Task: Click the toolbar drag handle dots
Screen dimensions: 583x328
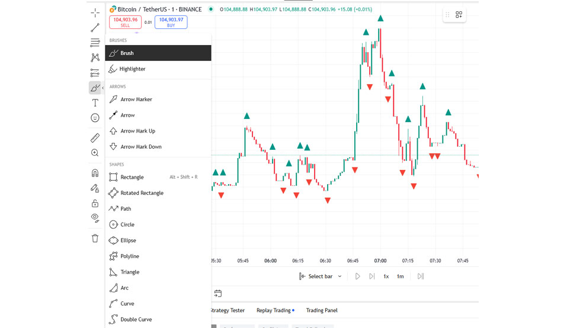Action: coord(447,15)
